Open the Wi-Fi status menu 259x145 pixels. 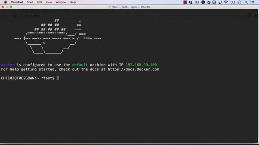pyautogui.click(x=226, y=2)
